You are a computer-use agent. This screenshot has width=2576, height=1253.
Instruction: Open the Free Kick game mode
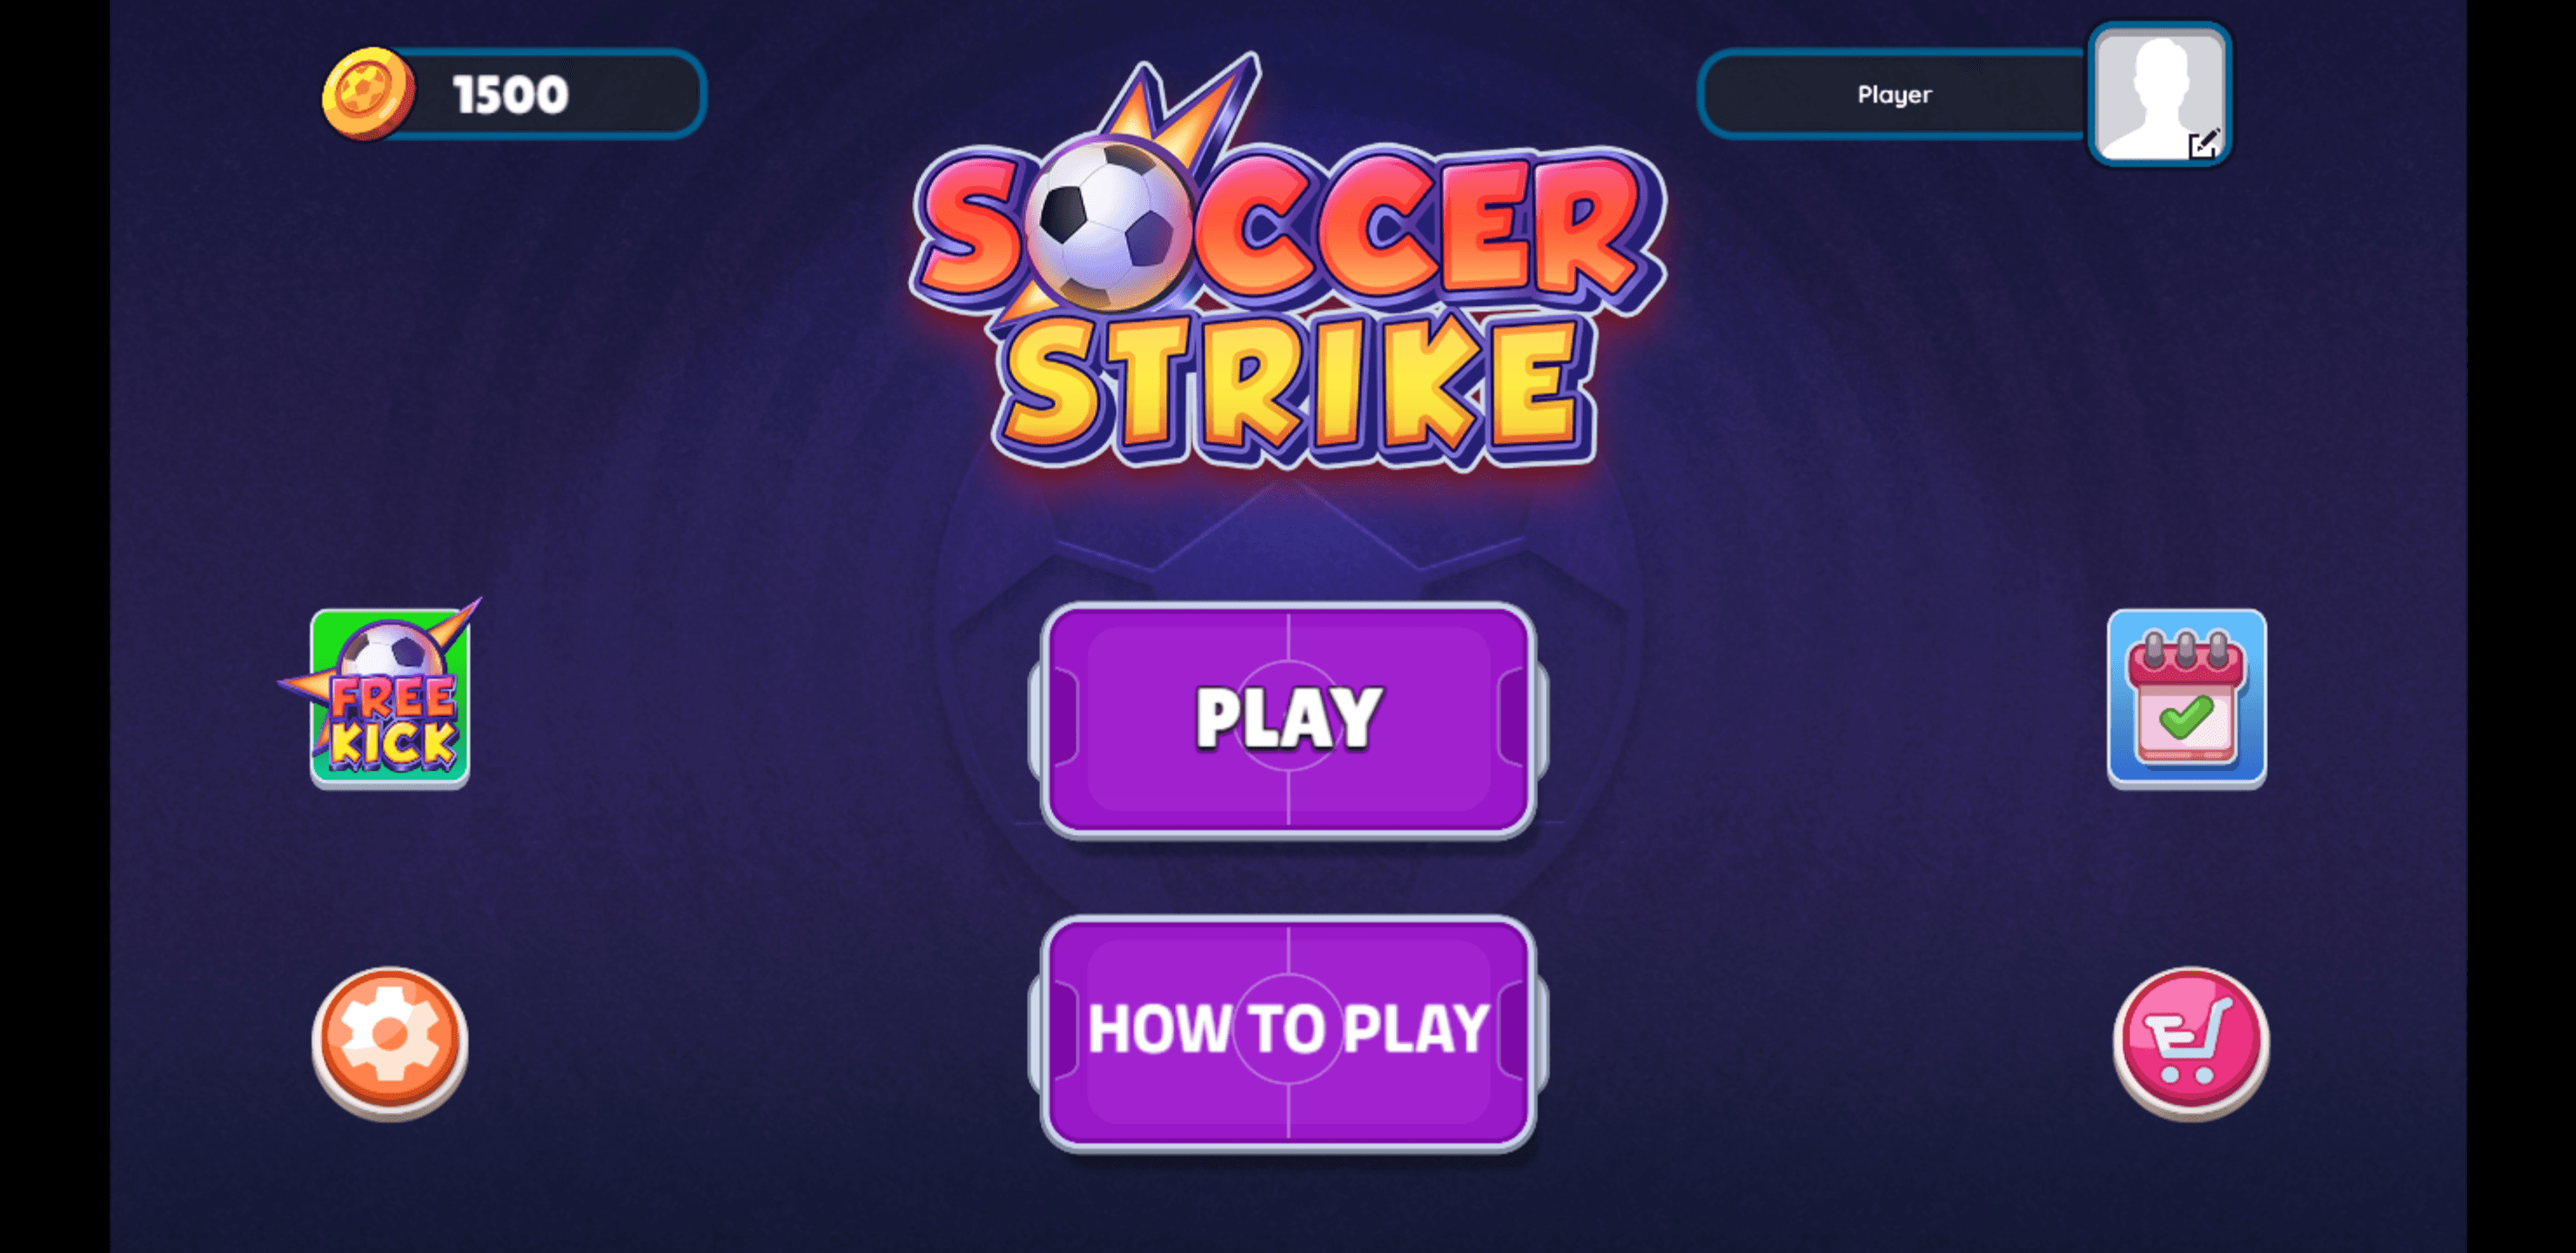click(390, 696)
